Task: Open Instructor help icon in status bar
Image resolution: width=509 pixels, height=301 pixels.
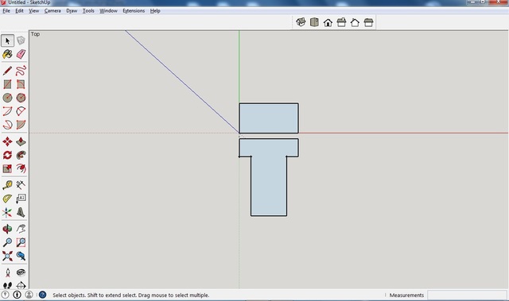Action: click(x=42, y=295)
